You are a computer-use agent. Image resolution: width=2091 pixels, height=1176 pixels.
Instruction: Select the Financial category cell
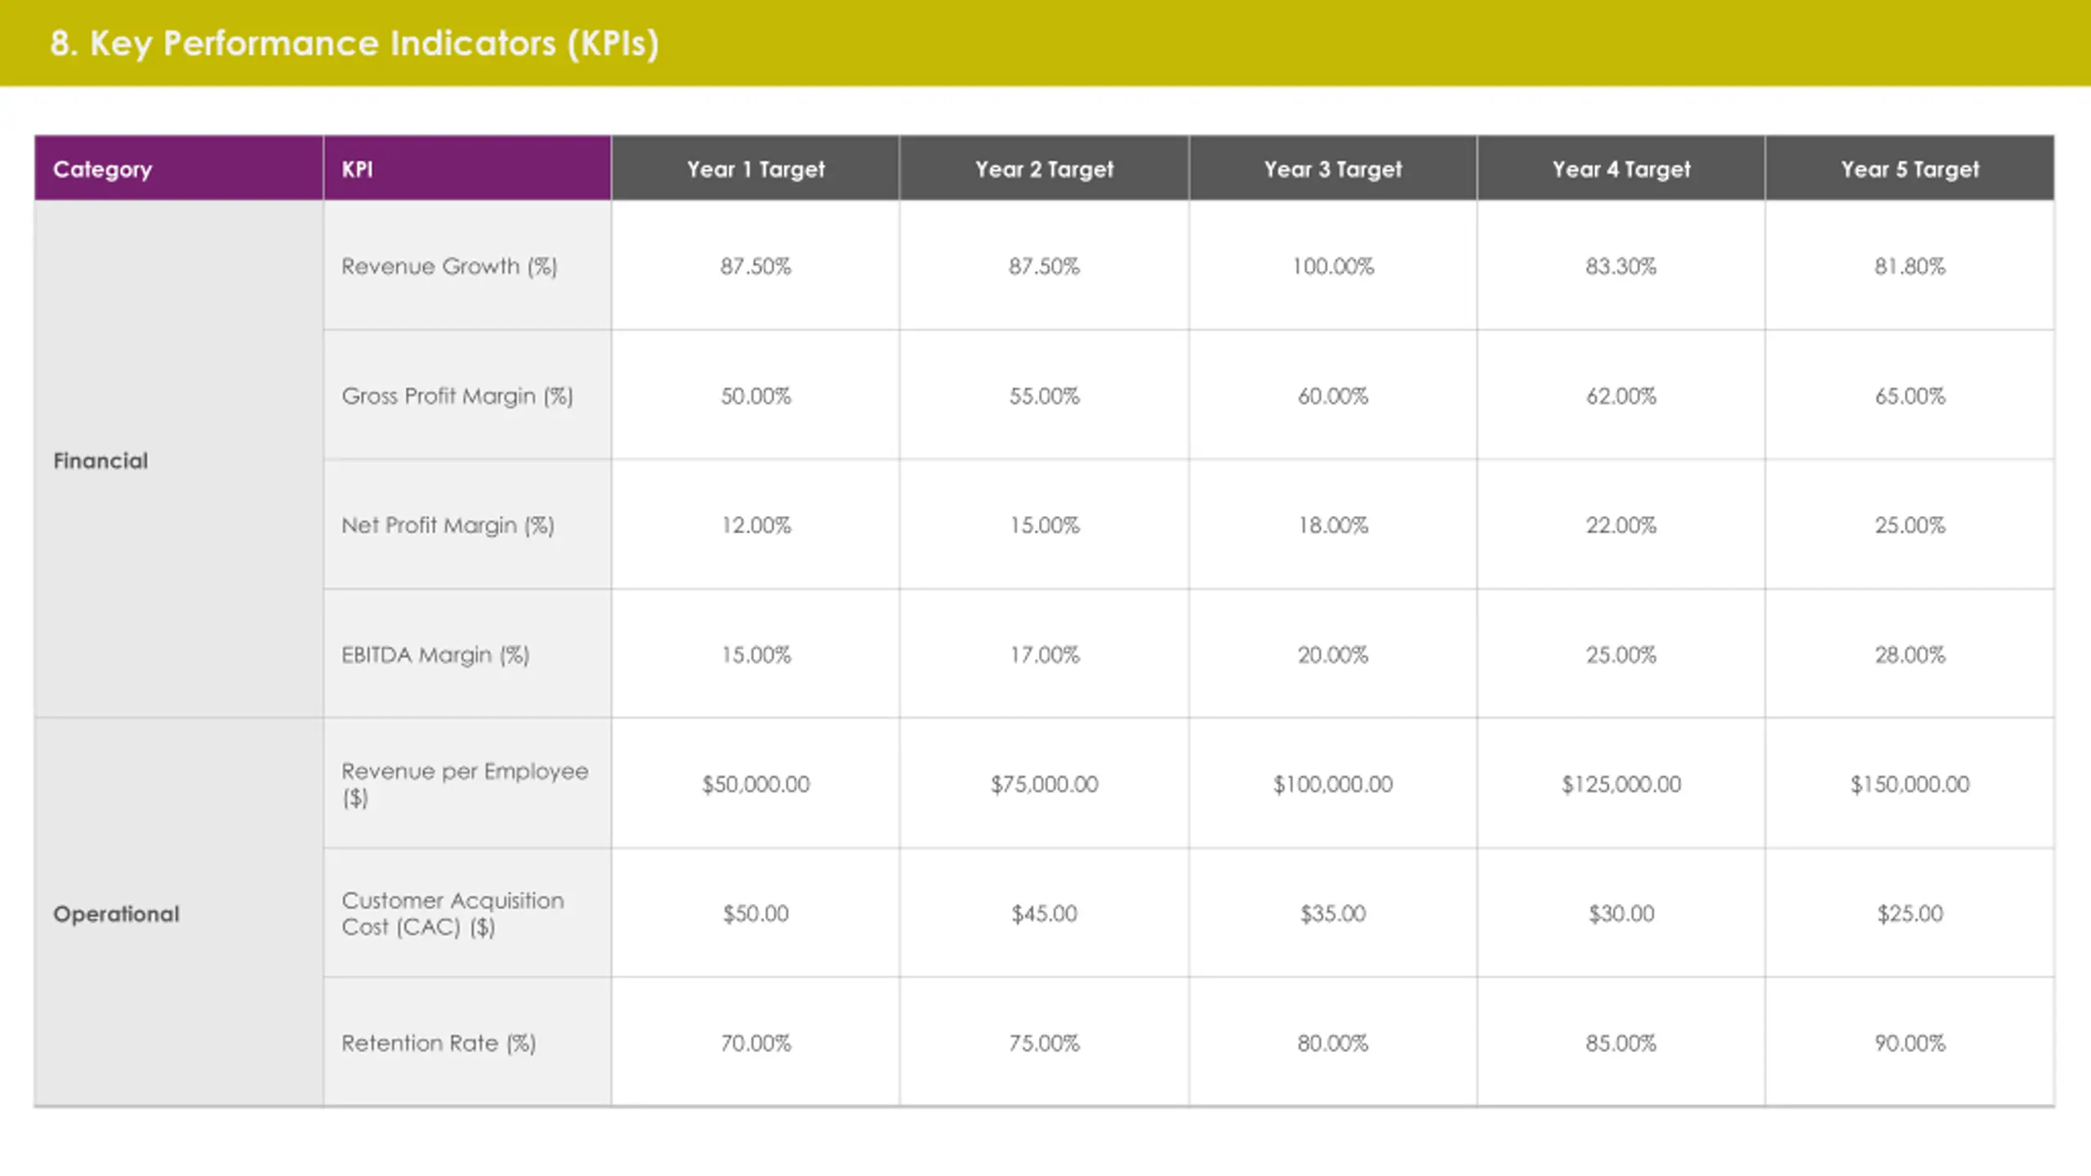179,460
